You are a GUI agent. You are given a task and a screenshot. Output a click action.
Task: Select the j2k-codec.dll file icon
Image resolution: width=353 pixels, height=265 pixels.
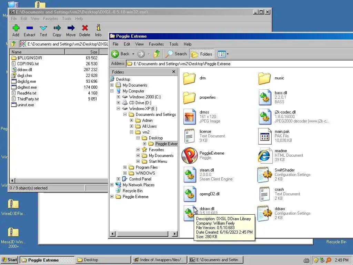(265, 117)
